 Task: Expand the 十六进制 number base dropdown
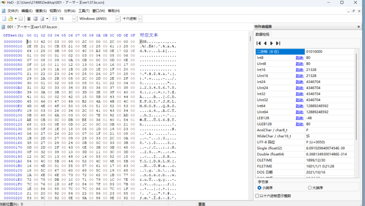coord(140,19)
